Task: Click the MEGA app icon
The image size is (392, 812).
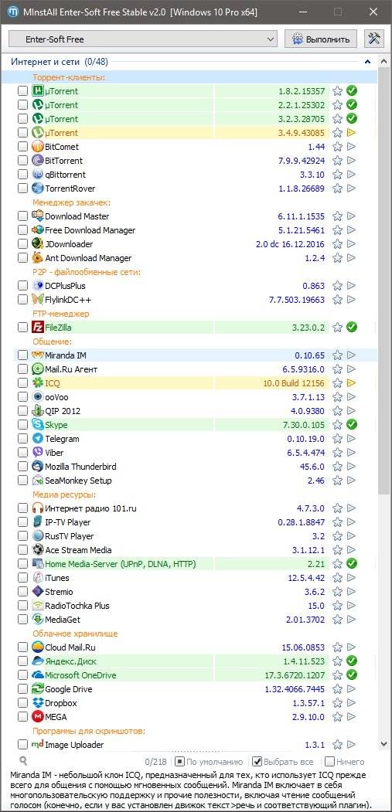Action: tap(37, 717)
